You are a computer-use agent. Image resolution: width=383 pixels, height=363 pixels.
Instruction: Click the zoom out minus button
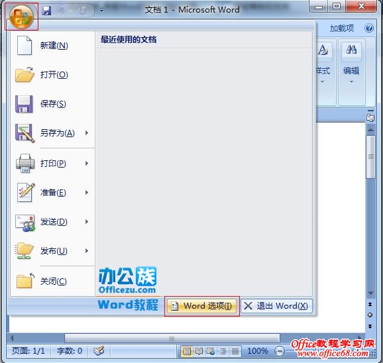280,351
